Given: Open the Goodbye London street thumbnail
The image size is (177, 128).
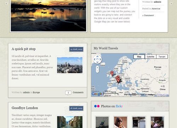Looking at the screenshot, I should (70, 122).
